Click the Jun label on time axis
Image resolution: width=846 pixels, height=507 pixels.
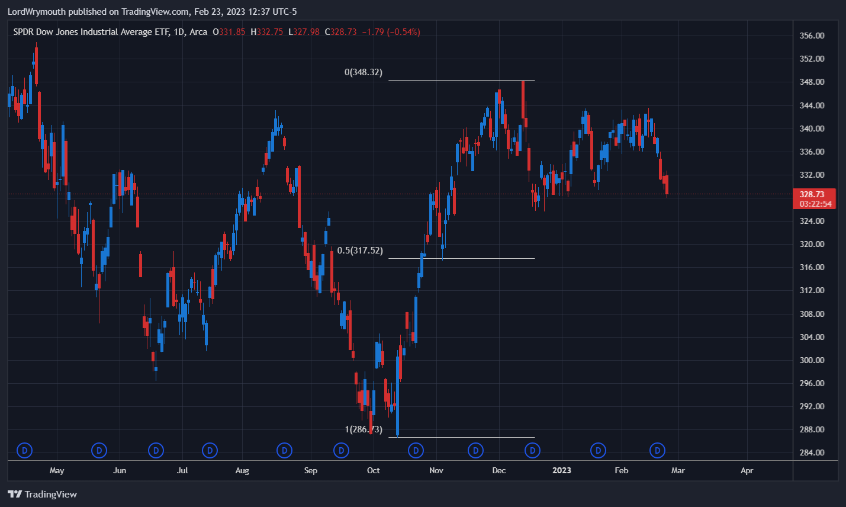(x=120, y=471)
